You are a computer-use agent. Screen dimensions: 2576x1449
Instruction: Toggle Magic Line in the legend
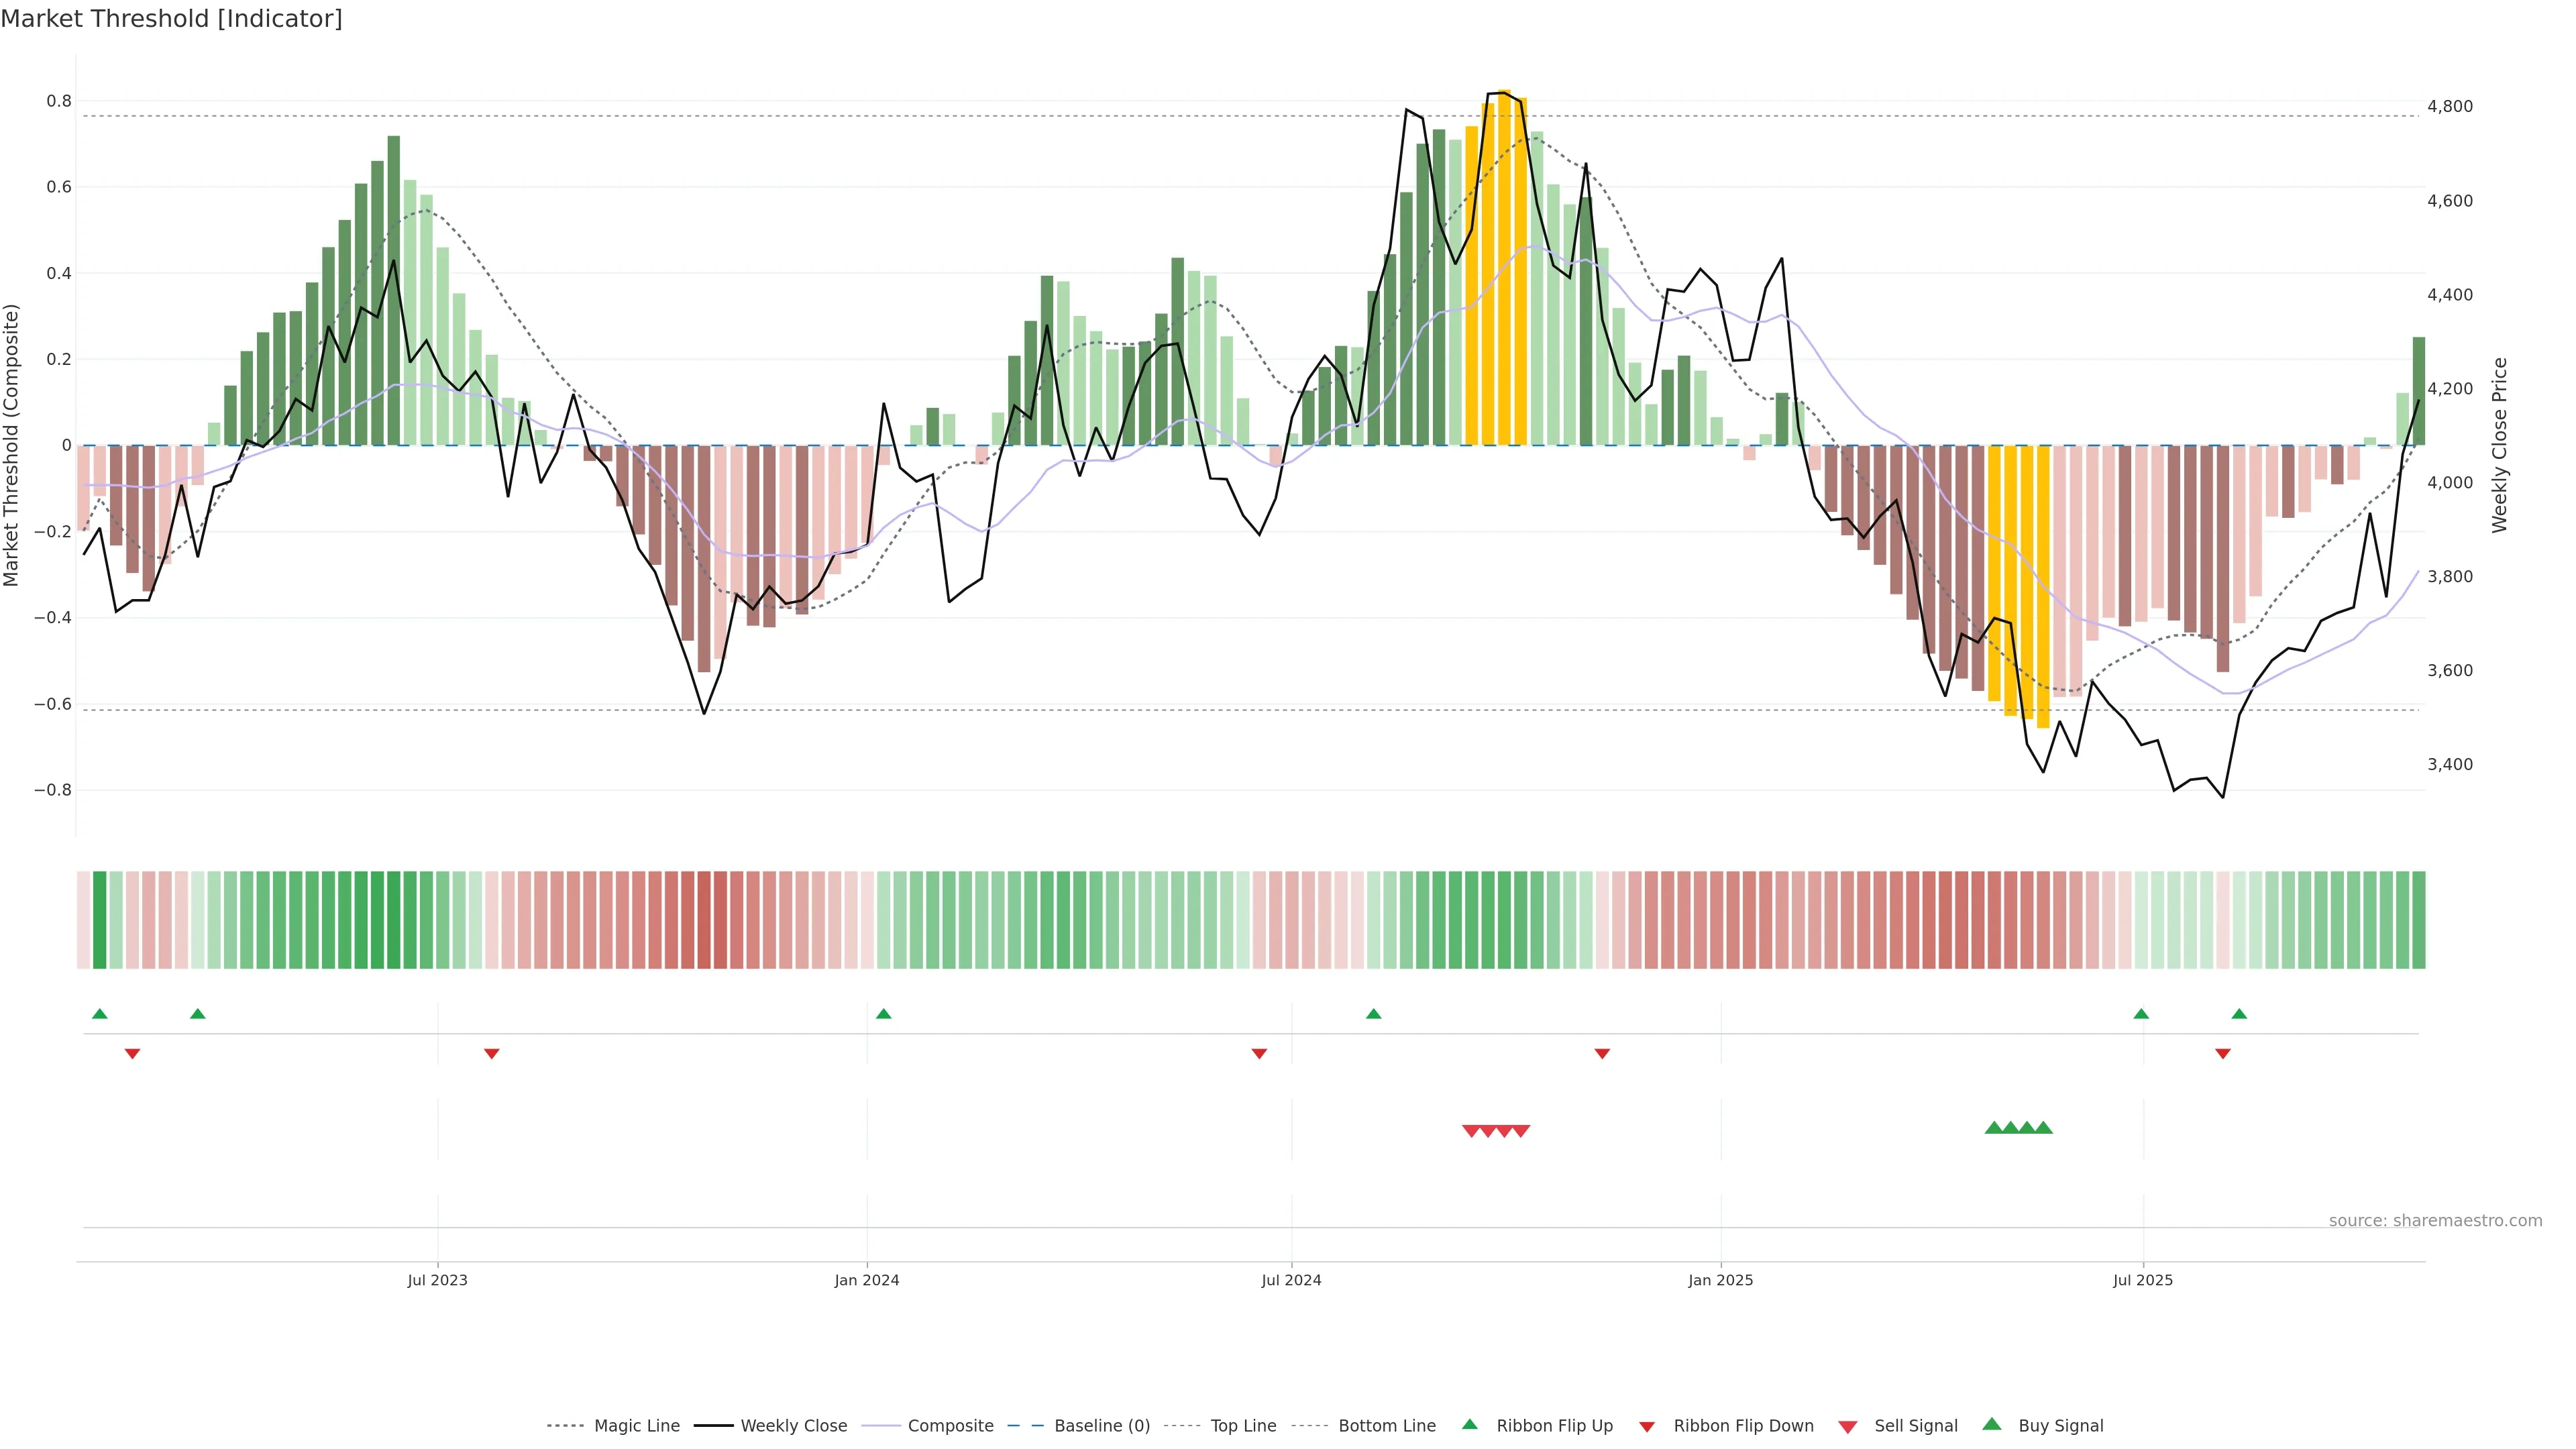coord(636,1426)
